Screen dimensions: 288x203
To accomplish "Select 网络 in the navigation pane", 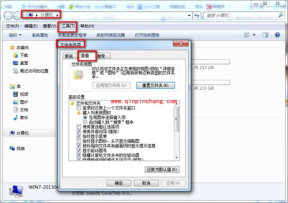I will pos(21,149).
